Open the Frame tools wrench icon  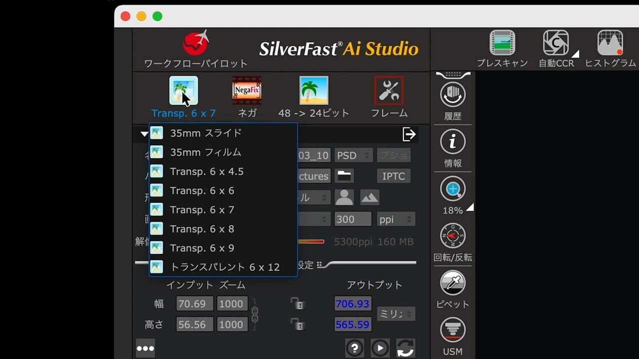pyautogui.click(x=389, y=90)
